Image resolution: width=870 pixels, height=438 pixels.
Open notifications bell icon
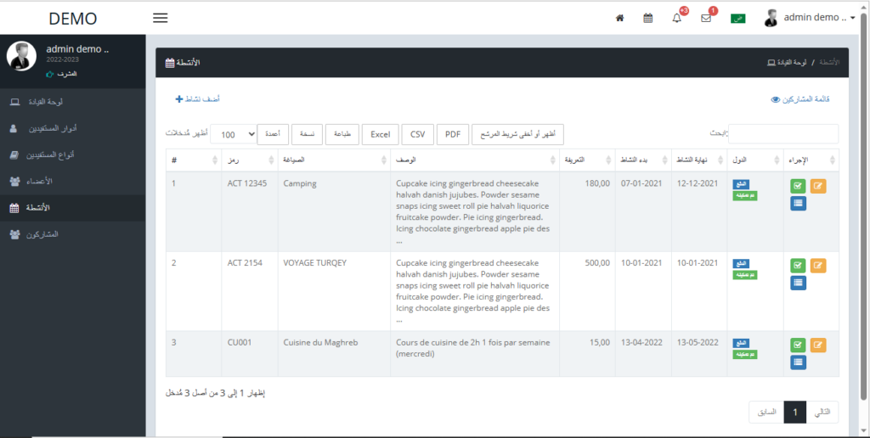(x=677, y=18)
